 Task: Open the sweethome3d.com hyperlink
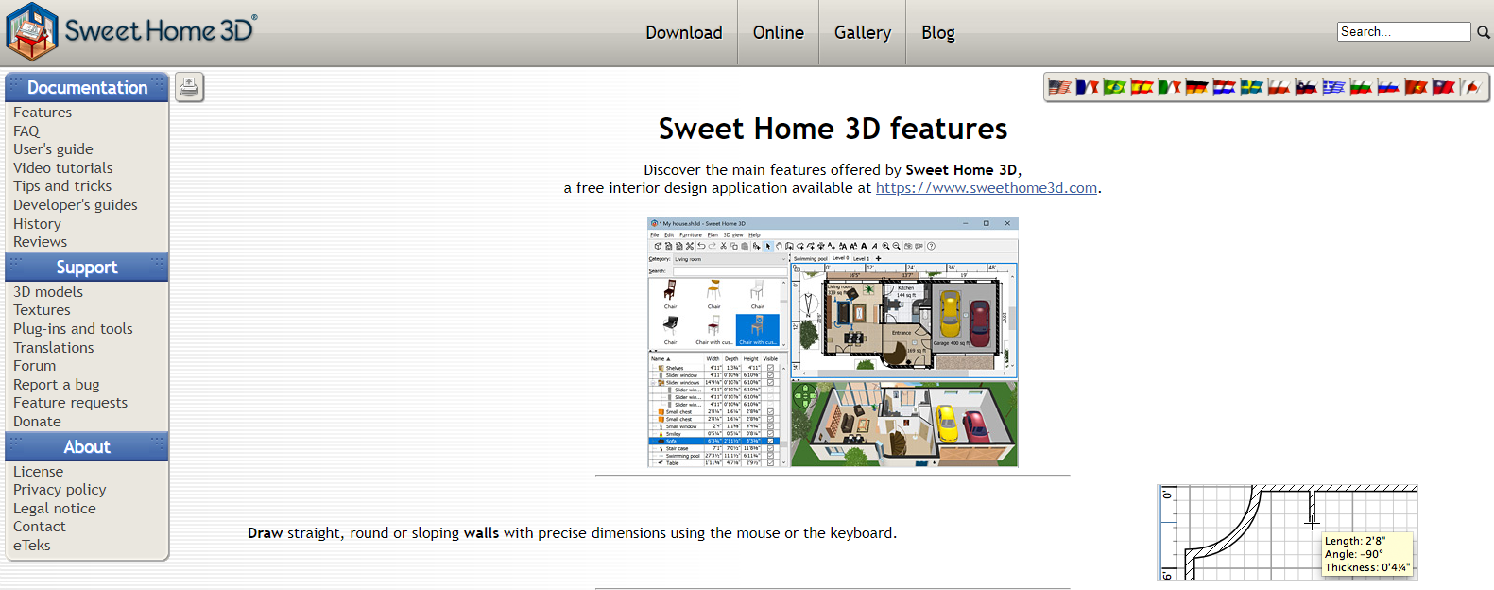[986, 188]
